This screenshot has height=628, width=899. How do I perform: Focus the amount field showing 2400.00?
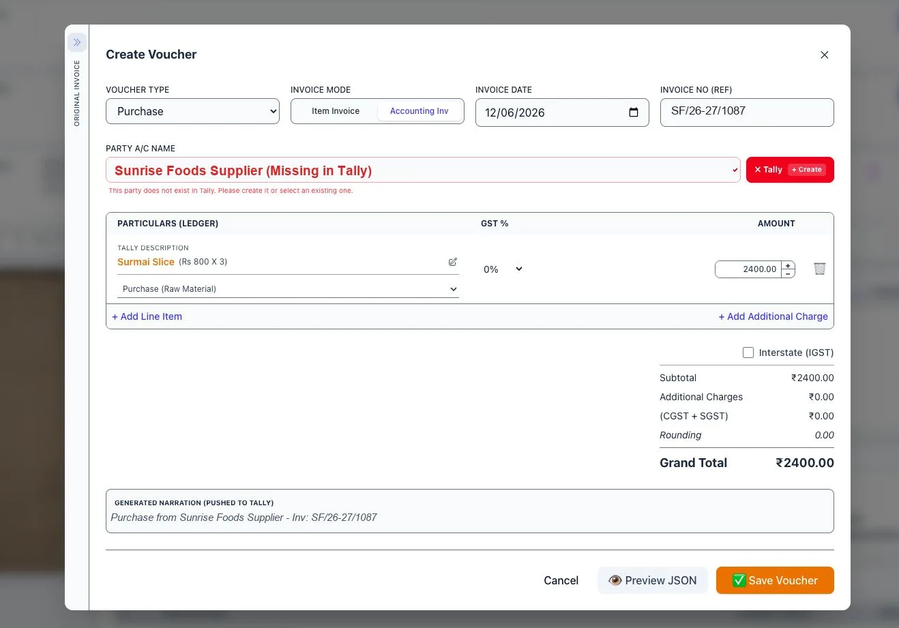point(748,269)
